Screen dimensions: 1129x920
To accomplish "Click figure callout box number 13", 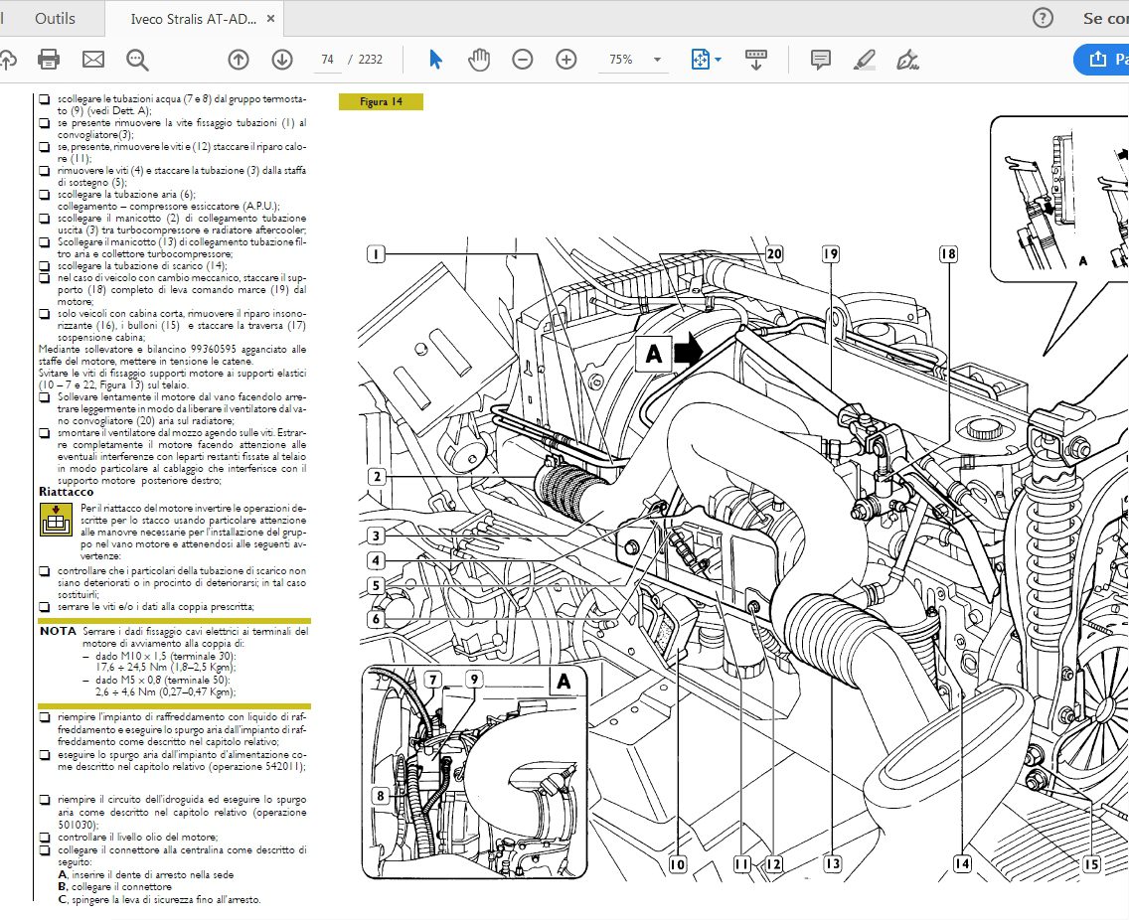I will [x=833, y=864].
